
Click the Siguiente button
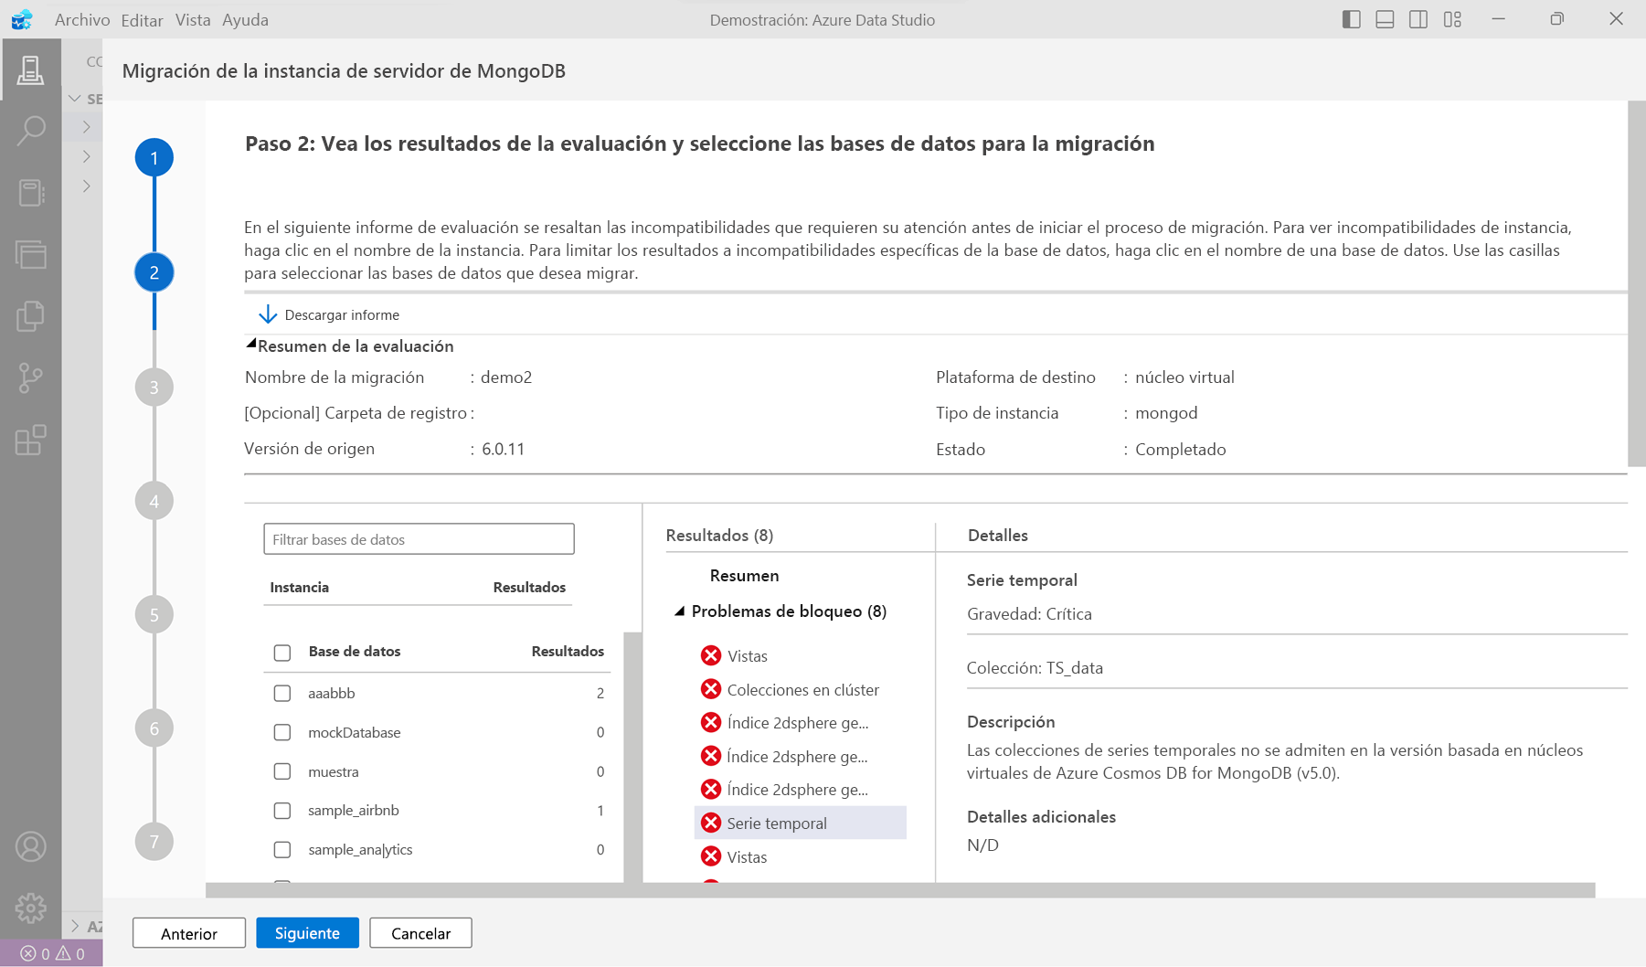307,932
